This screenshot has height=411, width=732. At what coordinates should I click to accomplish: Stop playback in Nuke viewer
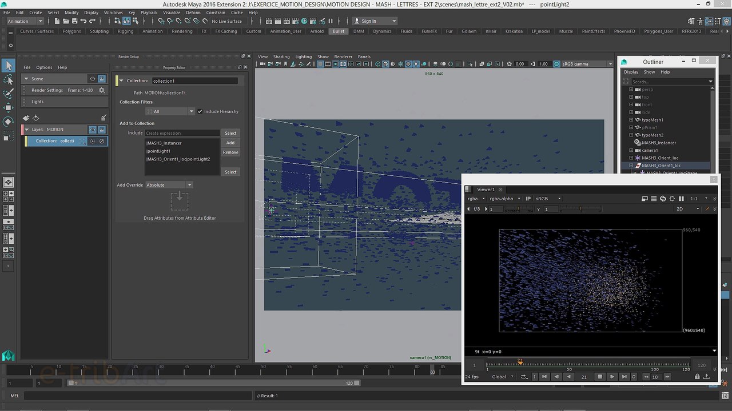point(600,377)
